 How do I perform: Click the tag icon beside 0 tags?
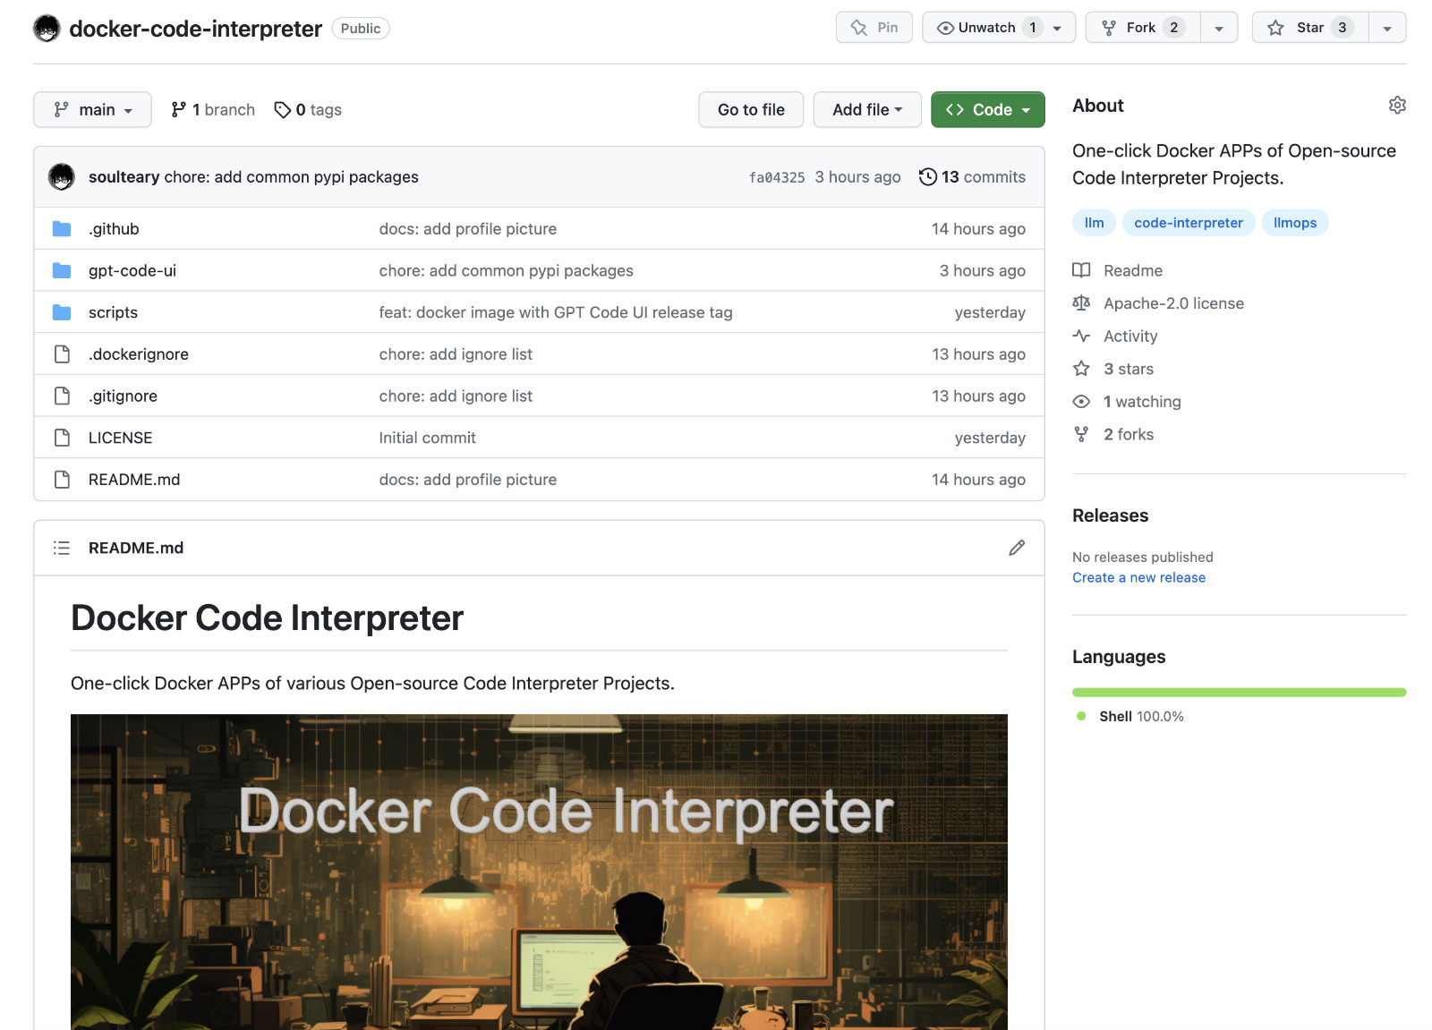[x=283, y=110]
